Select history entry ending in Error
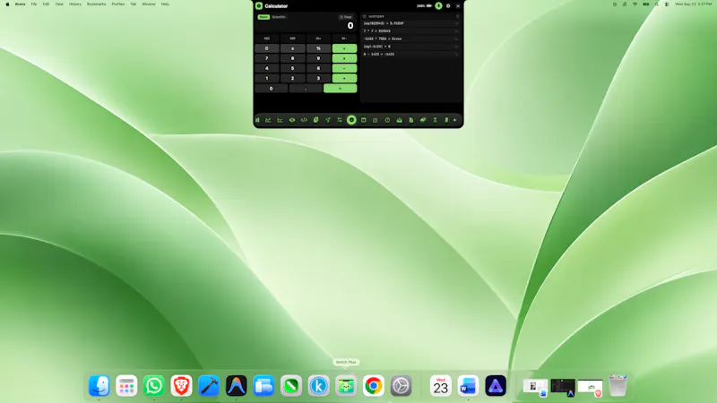This screenshot has width=717, height=403. tap(410, 39)
